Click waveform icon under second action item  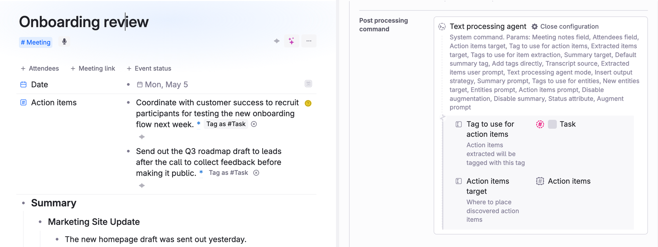coord(142,186)
